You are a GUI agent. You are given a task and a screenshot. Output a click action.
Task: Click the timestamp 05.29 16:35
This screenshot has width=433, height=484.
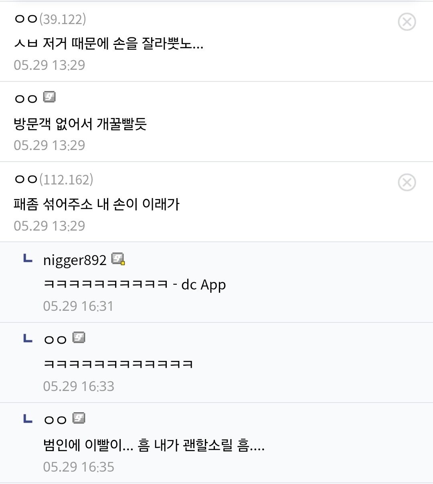tap(79, 467)
